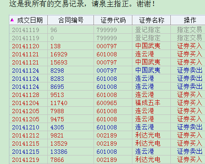Click 证券买入 in the contract 7866 row
Screen dimensions: 205x164
coord(190,159)
